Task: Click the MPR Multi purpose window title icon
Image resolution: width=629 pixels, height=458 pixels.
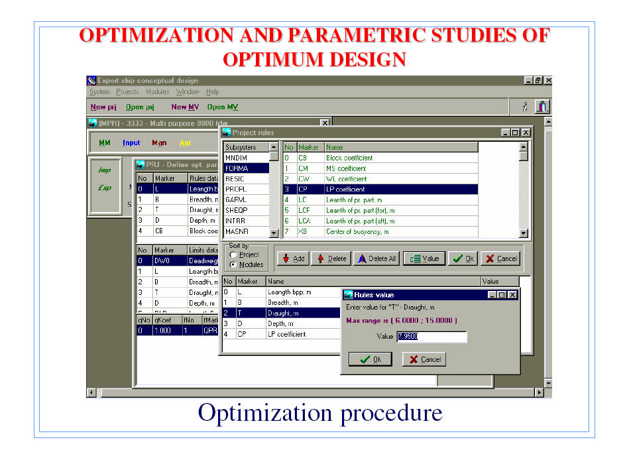Action: pos(93,123)
